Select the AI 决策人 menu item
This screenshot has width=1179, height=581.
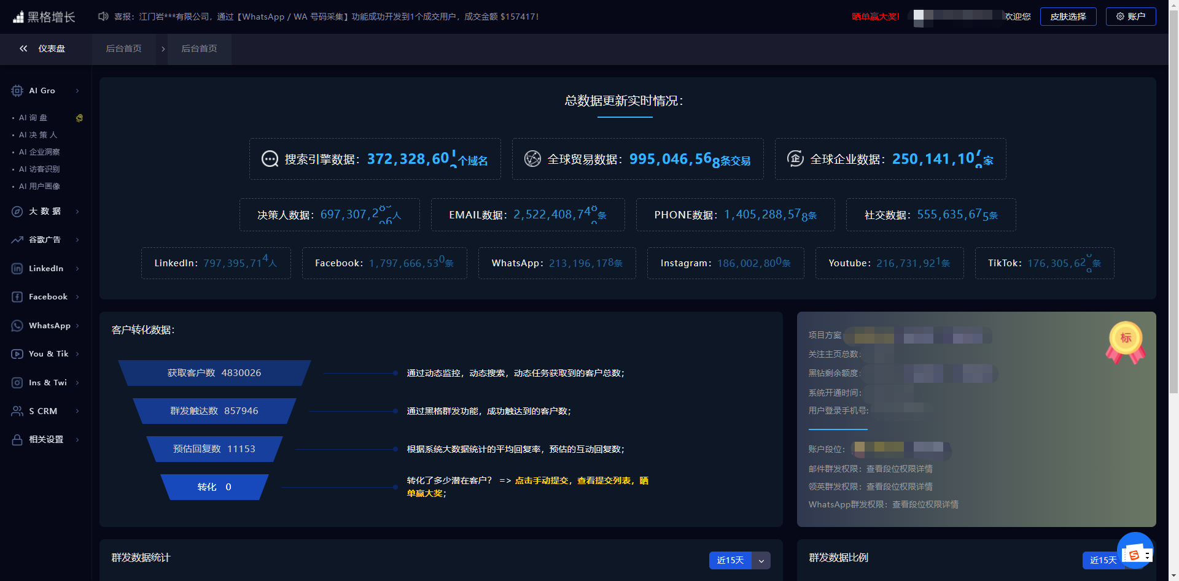coord(37,135)
